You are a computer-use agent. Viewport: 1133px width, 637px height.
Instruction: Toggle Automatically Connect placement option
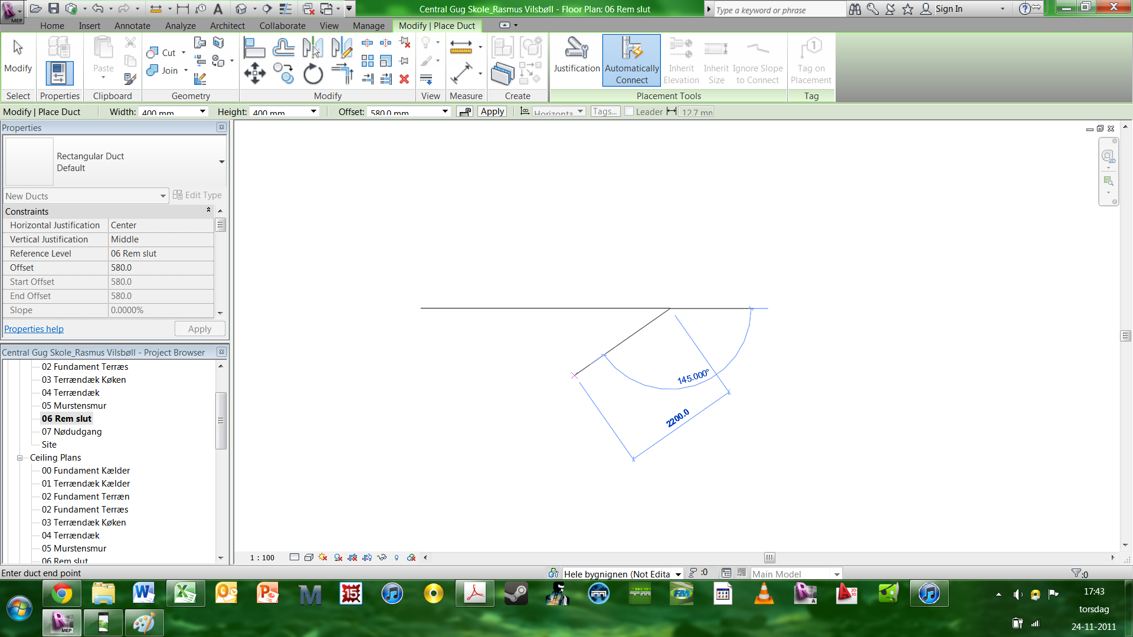pos(631,60)
